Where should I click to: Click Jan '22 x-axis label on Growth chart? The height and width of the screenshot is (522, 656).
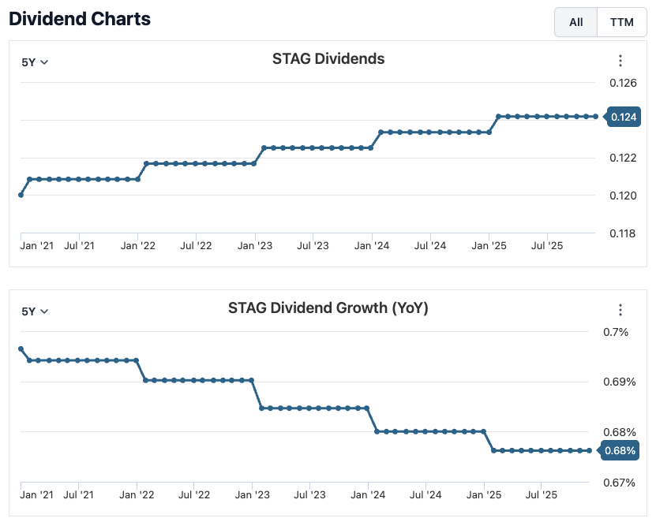pyautogui.click(x=137, y=495)
